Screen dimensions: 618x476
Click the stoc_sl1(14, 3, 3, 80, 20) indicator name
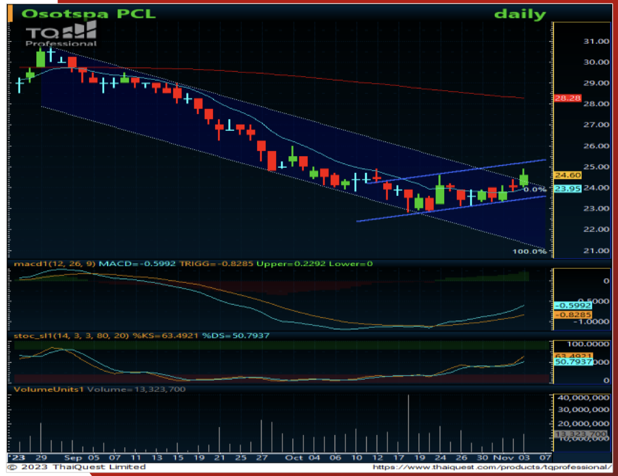(x=71, y=336)
